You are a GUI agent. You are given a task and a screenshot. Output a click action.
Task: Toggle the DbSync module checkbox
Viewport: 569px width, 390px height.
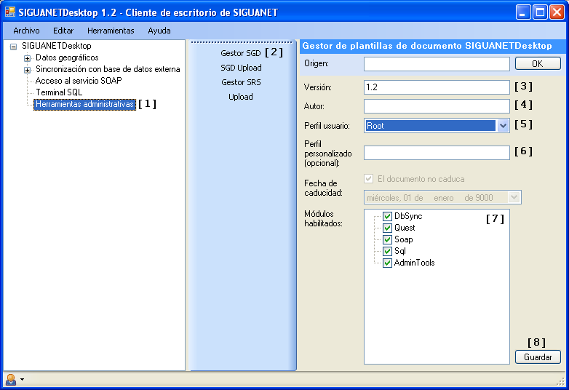tap(388, 217)
